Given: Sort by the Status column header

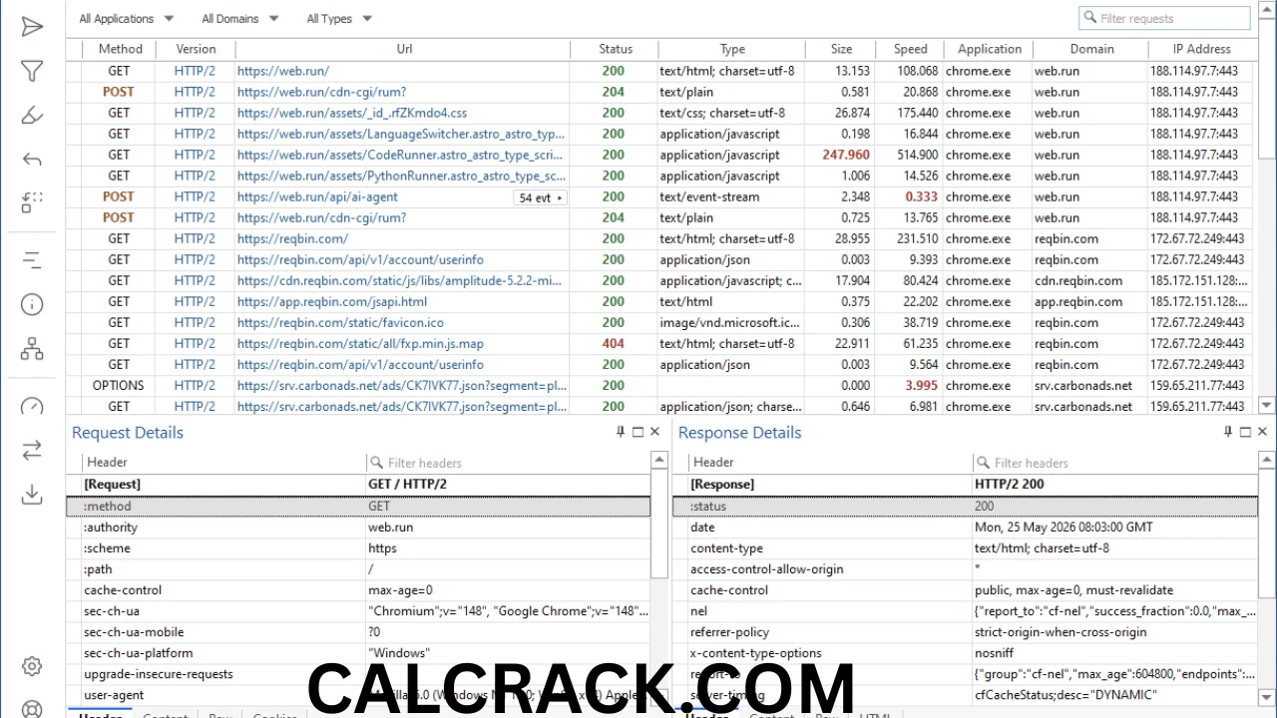Looking at the screenshot, I should click(x=616, y=49).
